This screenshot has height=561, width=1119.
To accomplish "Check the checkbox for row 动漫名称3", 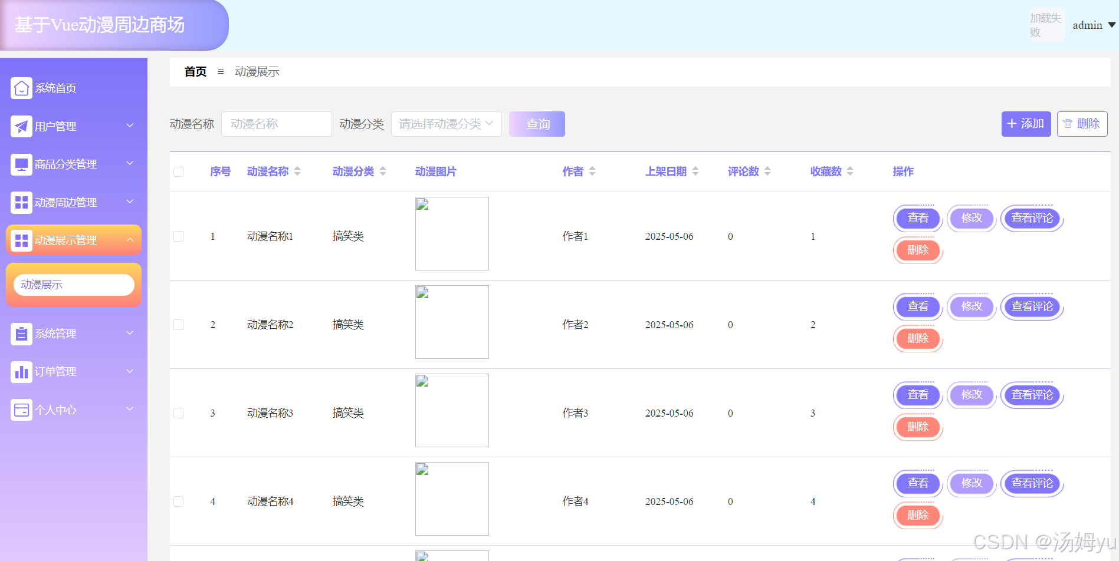I will click(179, 413).
